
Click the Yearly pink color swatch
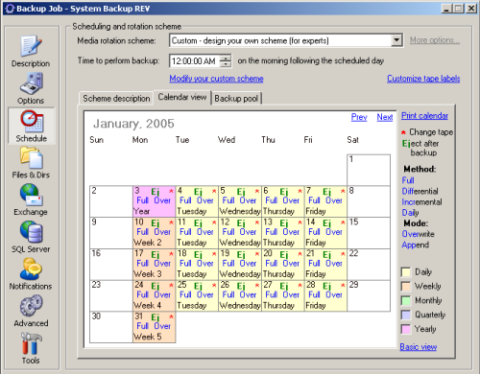coord(406,329)
